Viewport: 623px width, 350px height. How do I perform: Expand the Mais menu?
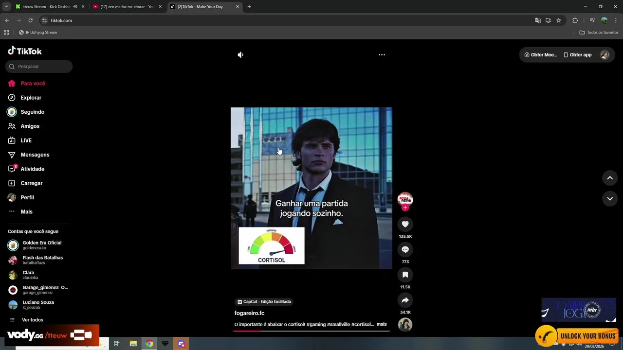(26, 211)
